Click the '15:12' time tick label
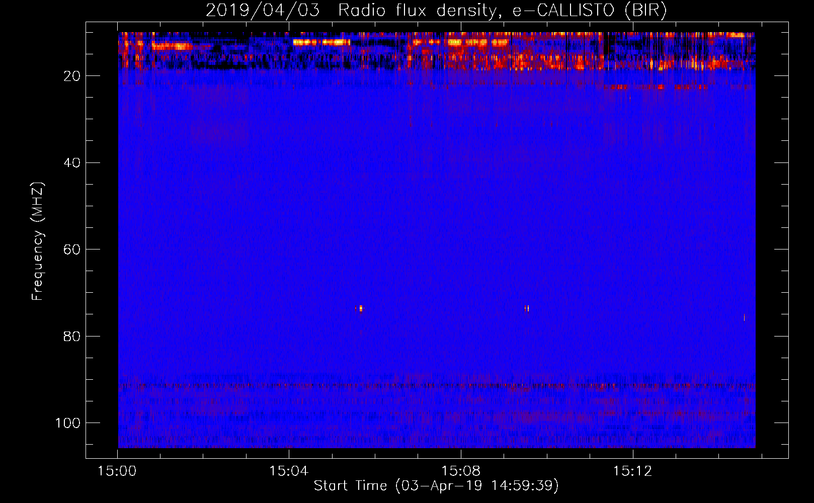This screenshot has width=814, height=503. coord(632,471)
